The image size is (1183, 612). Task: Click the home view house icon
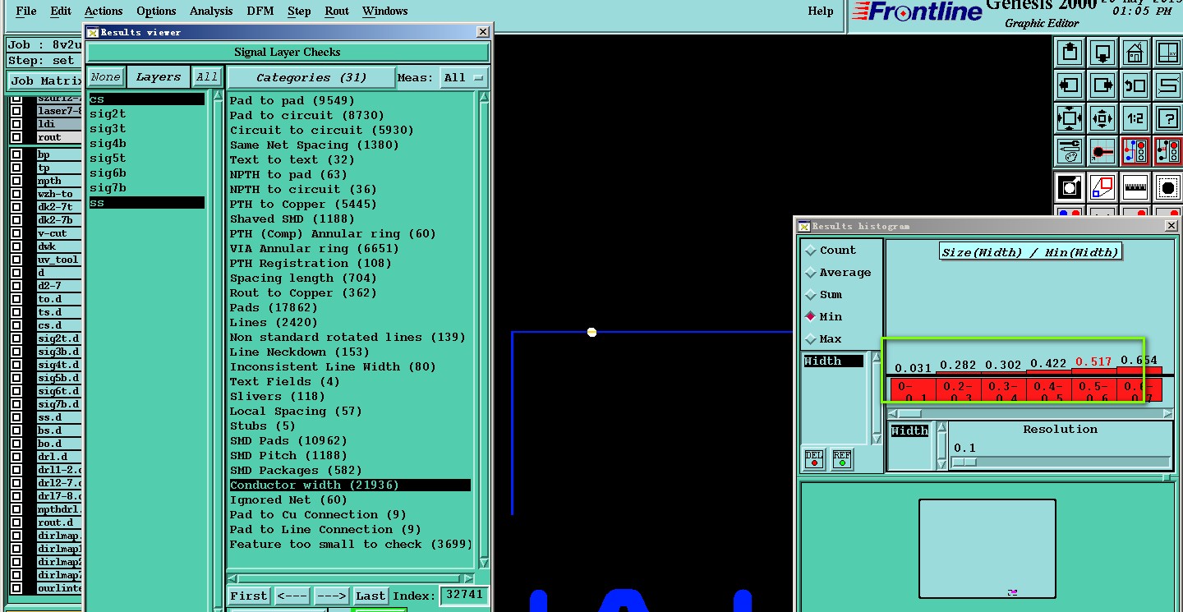coord(1135,53)
